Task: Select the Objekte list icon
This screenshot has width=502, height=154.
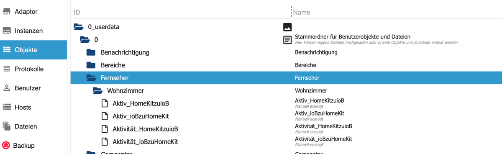Action: click(x=7, y=50)
